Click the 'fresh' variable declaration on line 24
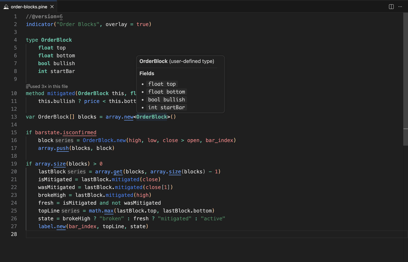This screenshot has width=408, height=262. click(46, 203)
